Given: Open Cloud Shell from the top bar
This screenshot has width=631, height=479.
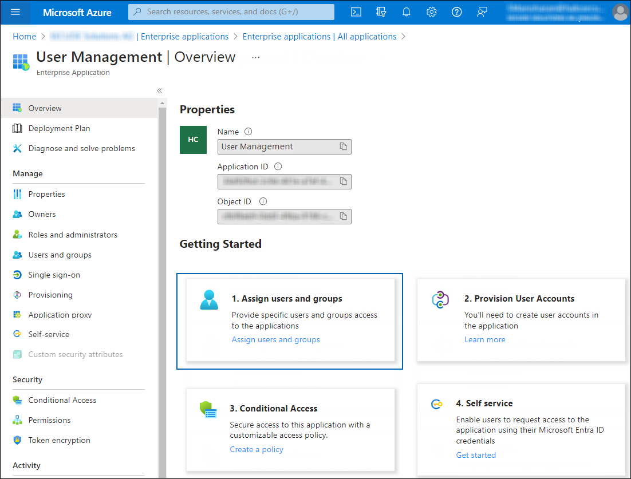Looking at the screenshot, I should point(356,12).
